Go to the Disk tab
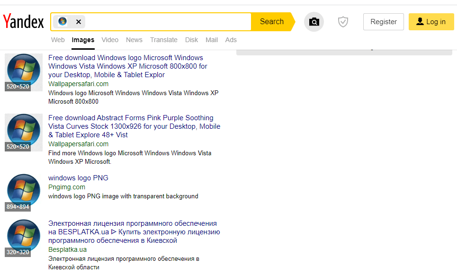The image size is (457, 275). [x=191, y=40]
